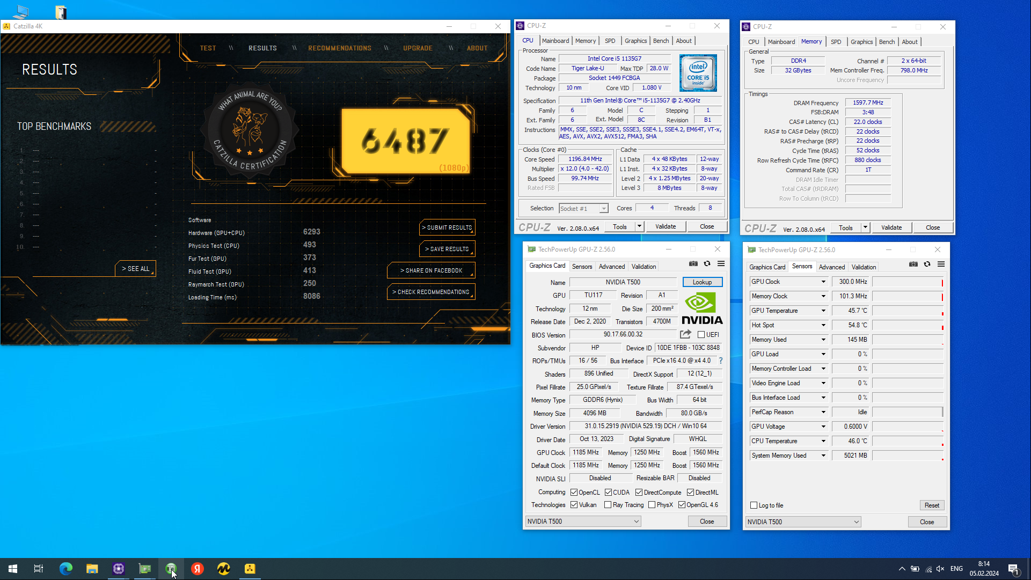Take GPU-Z Graphics Card screenshot camera icon
1031x580 pixels.
click(693, 263)
